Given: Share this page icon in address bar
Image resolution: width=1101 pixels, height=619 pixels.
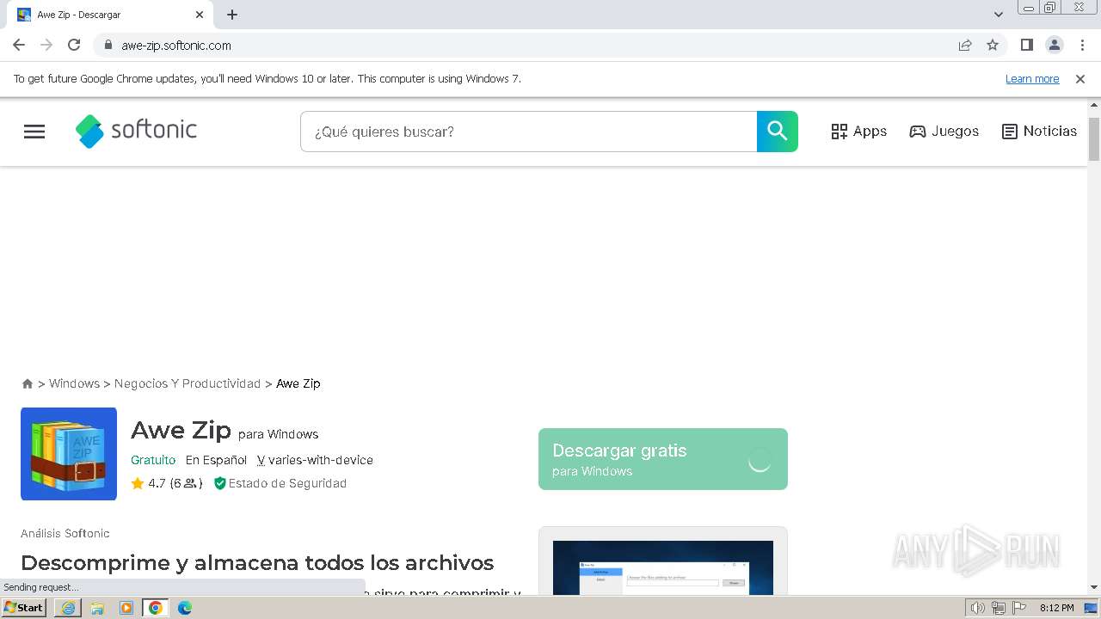Looking at the screenshot, I should pos(965,45).
